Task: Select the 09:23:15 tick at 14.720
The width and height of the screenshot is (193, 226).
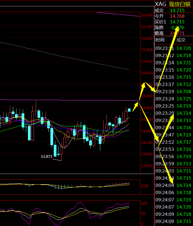Action: pos(173,70)
